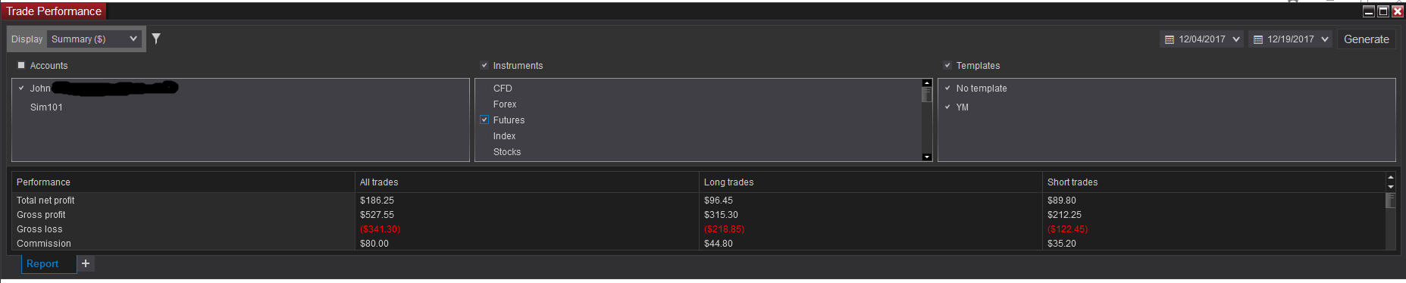Select the Forex instrument entry
Screen dimensions: 1406x283
(x=505, y=104)
